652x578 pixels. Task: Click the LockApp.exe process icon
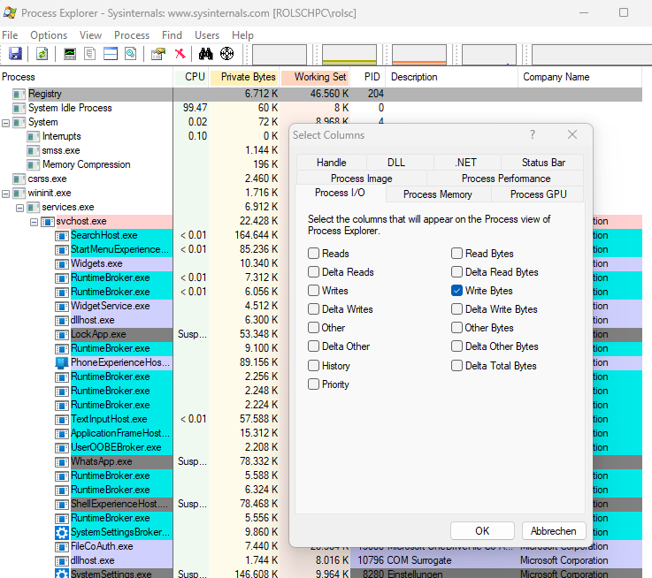(x=62, y=334)
